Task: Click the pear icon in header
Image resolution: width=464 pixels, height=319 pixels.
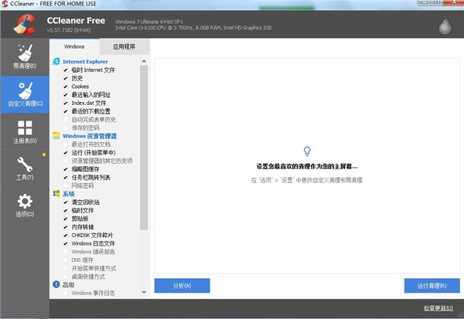Action: coord(445,25)
